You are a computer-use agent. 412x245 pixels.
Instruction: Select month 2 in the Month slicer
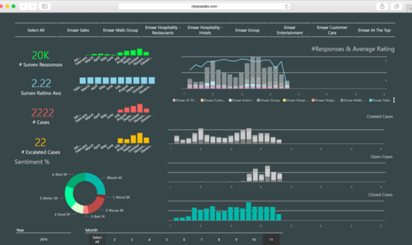pyautogui.click(x=114, y=240)
